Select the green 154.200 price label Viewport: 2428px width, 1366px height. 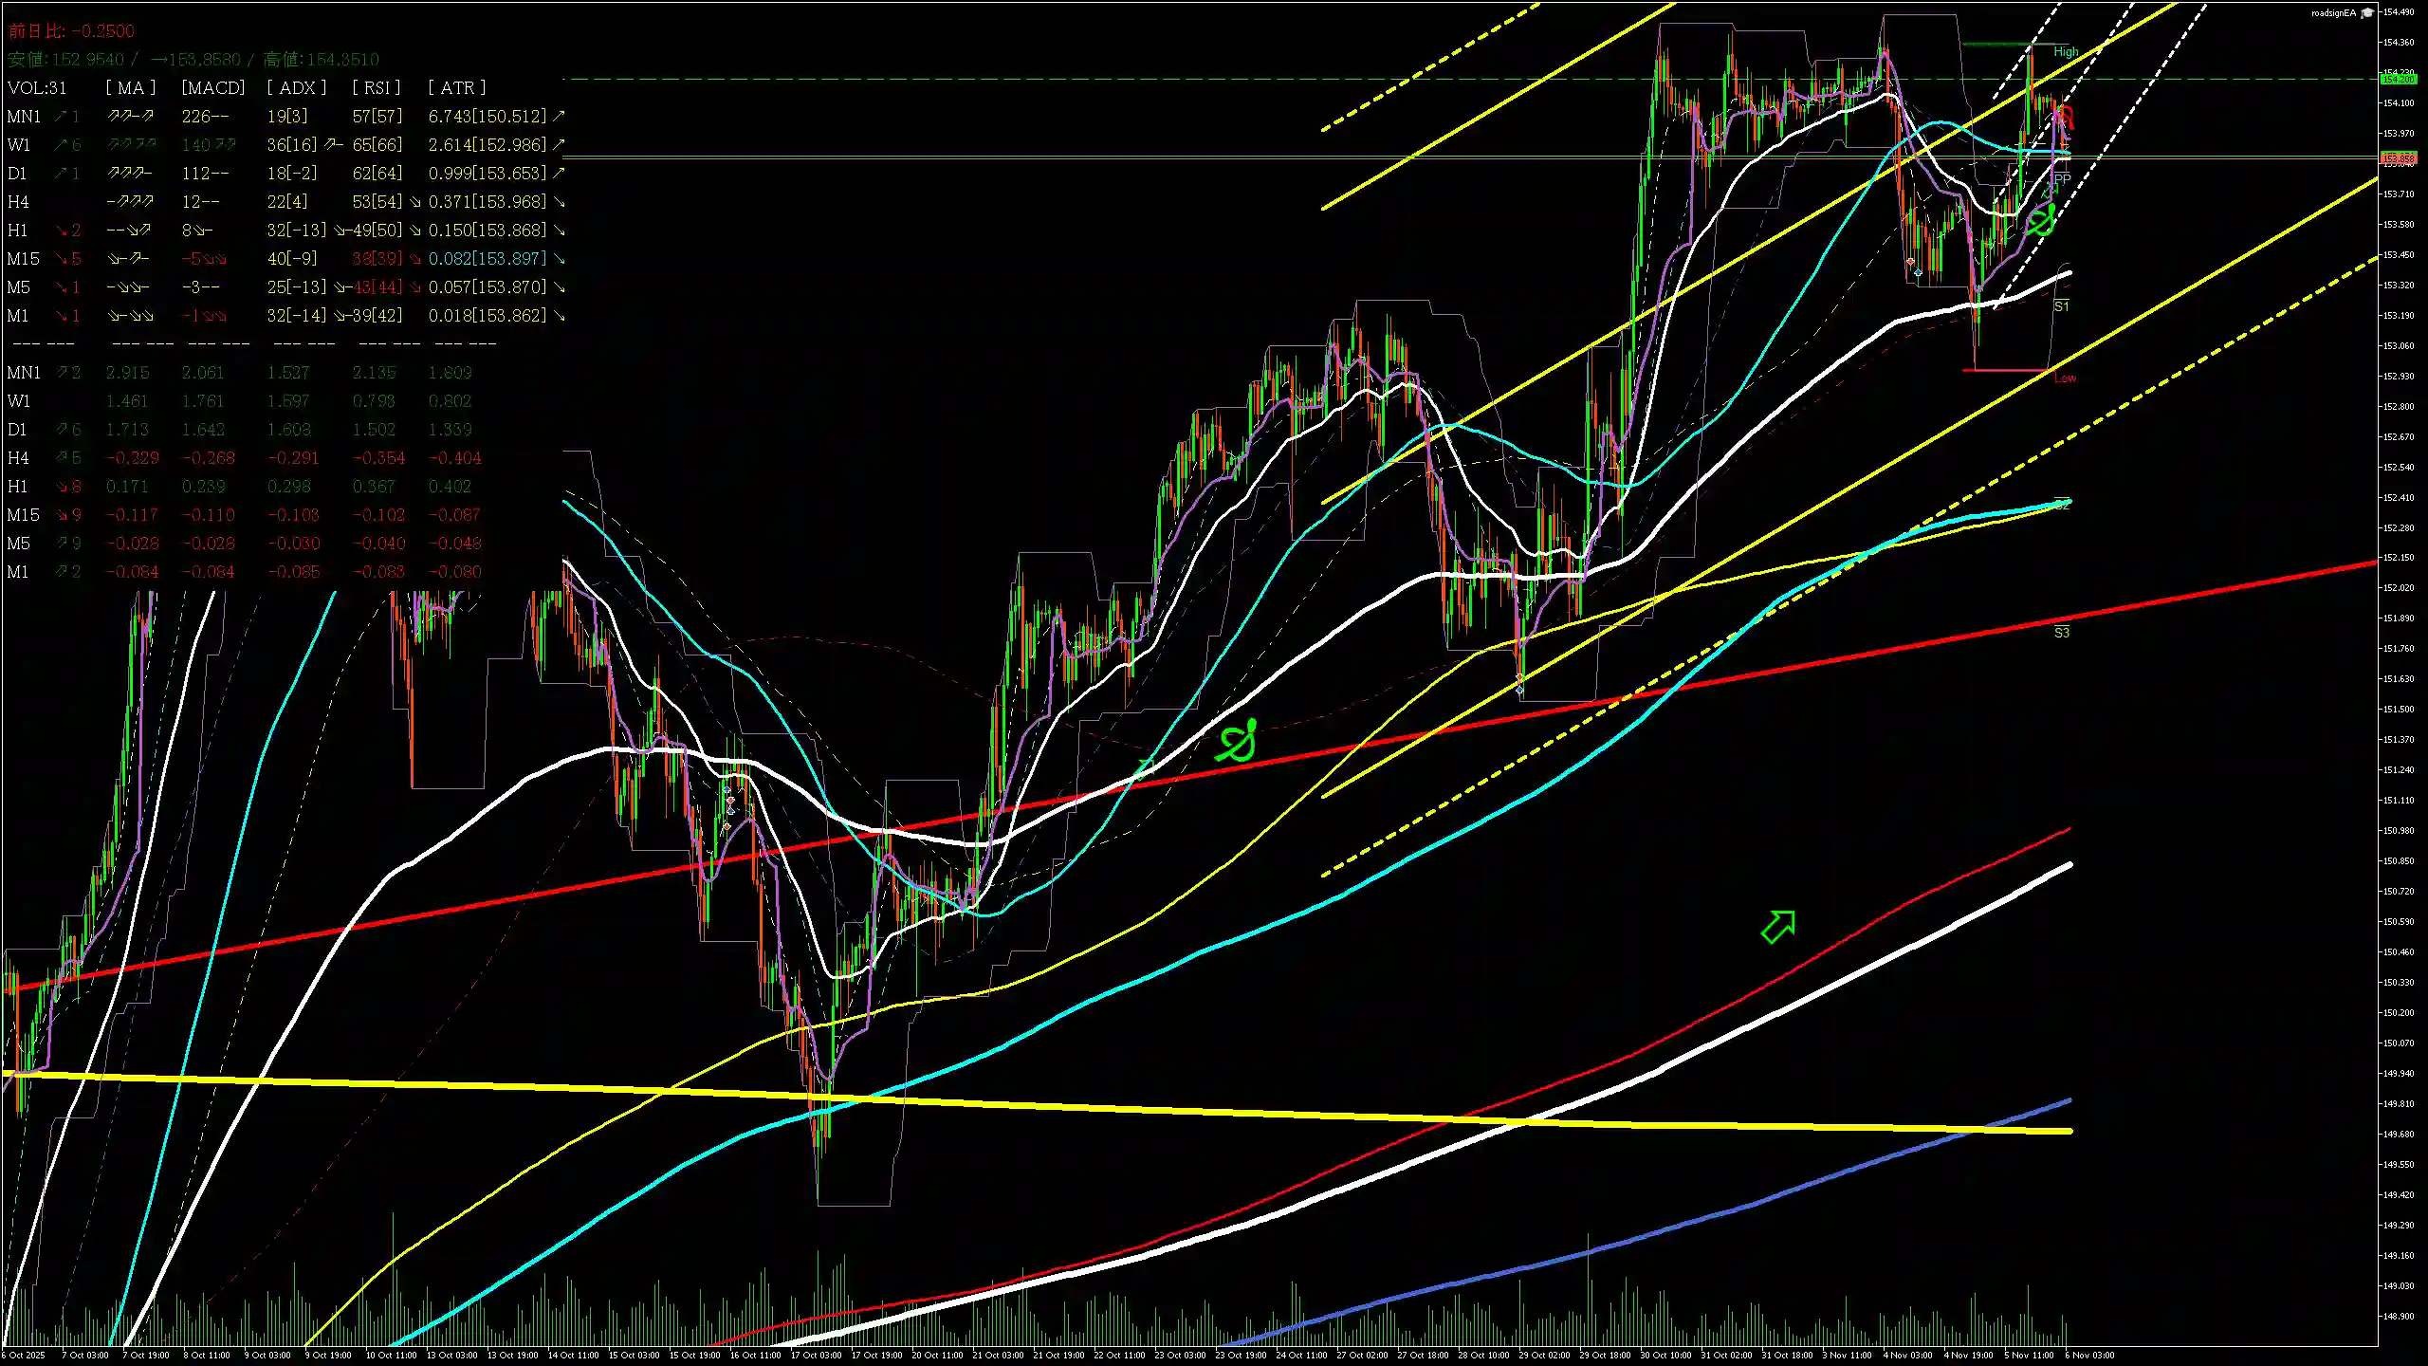coord(2400,80)
